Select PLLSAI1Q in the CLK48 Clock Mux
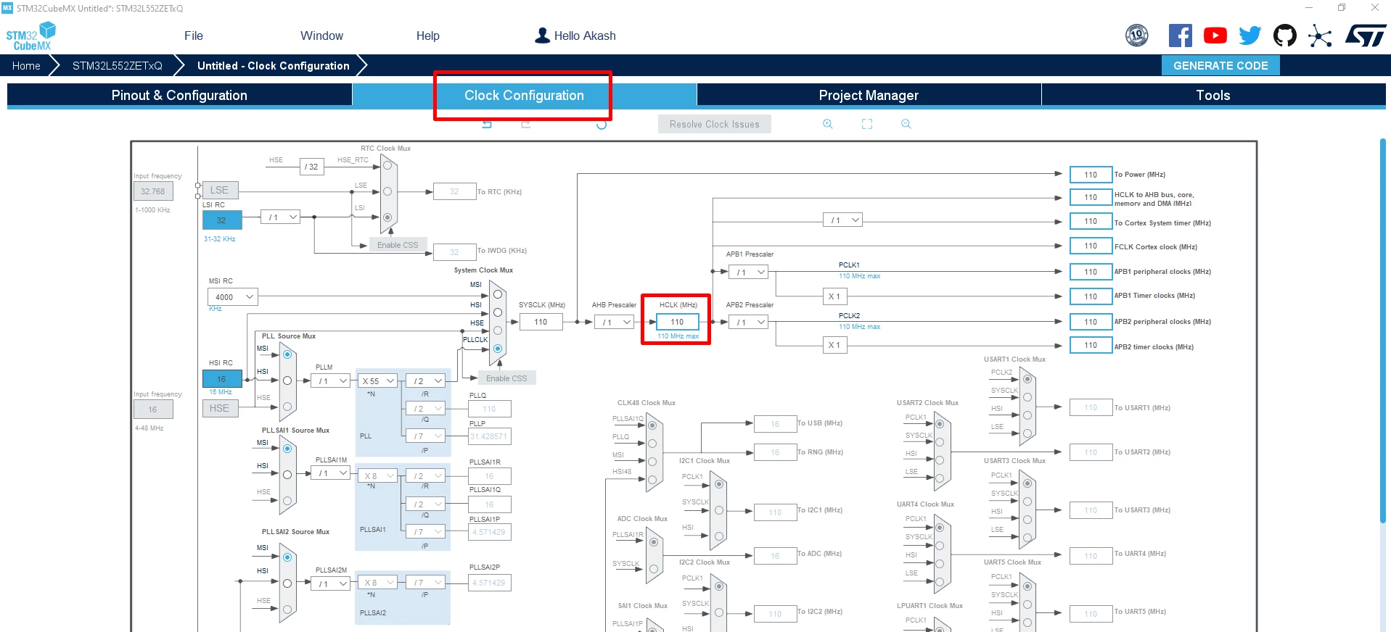1391x632 pixels. pos(652,425)
